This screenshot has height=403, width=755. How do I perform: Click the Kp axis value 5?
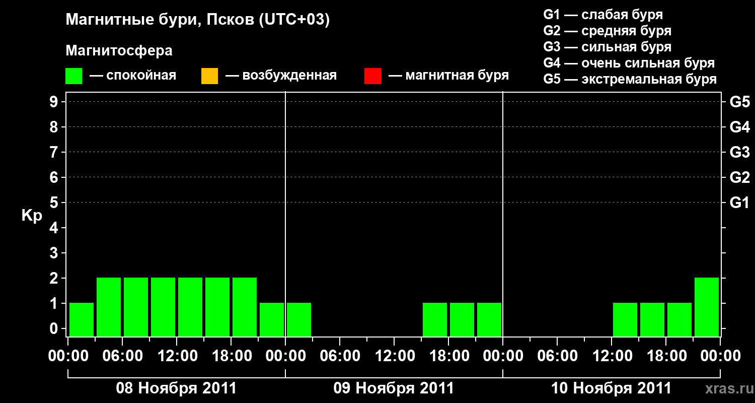coord(55,203)
